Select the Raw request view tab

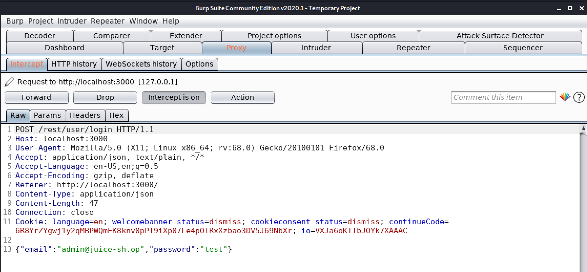(18, 115)
